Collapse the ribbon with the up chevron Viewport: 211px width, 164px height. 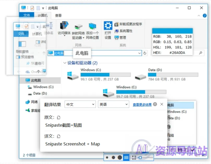point(199,16)
